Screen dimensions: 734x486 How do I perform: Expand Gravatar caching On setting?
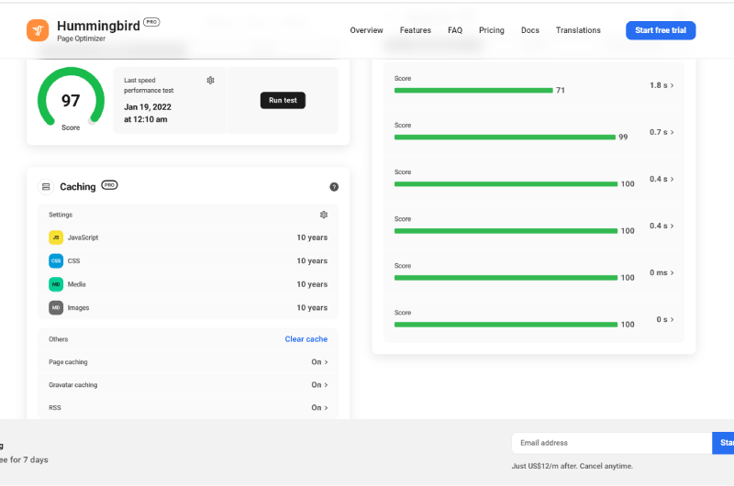point(319,385)
